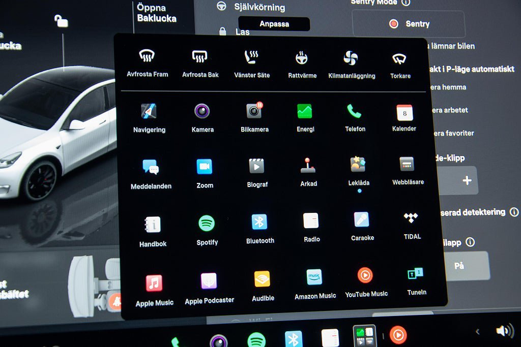Image resolution: width=521 pixels, height=347 pixels.
Task: Launch Spotify from the app grid
Action: 207,230
